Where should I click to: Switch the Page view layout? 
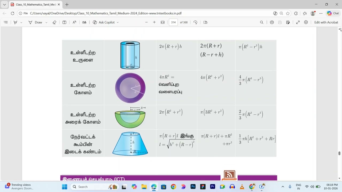click(x=205, y=22)
